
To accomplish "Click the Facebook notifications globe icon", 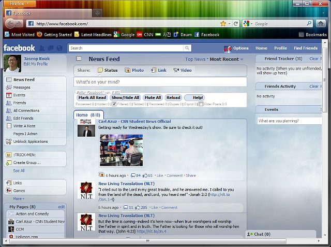I will pyautogui.click(x=60, y=48).
